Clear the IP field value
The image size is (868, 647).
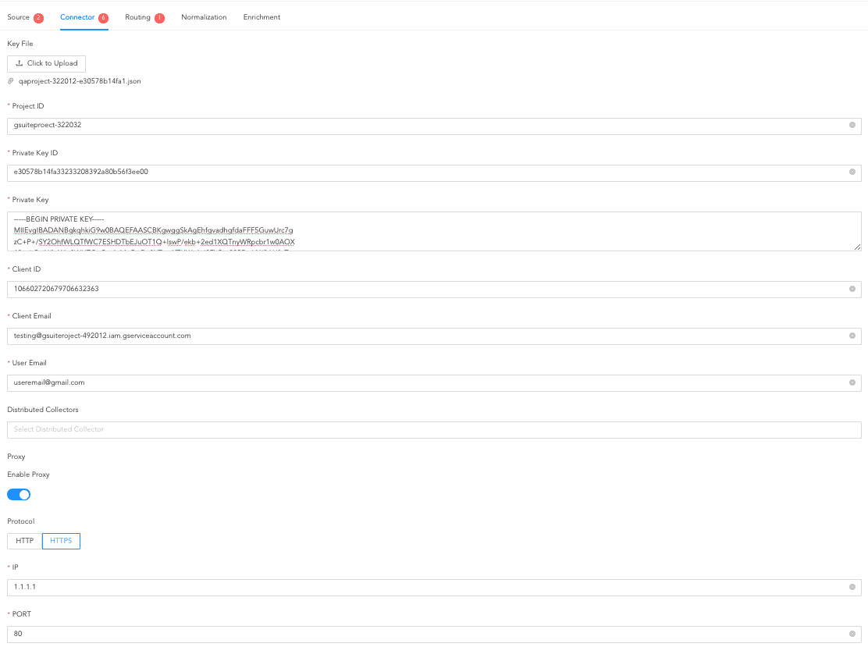pyautogui.click(x=852, y=588)
